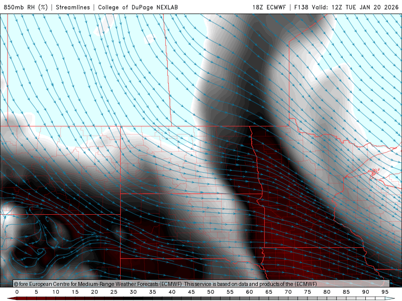The width and height of the screenshot is (402, 301).
Task: Click the "50" value on the color scale
Action: (x=211, y=292)
